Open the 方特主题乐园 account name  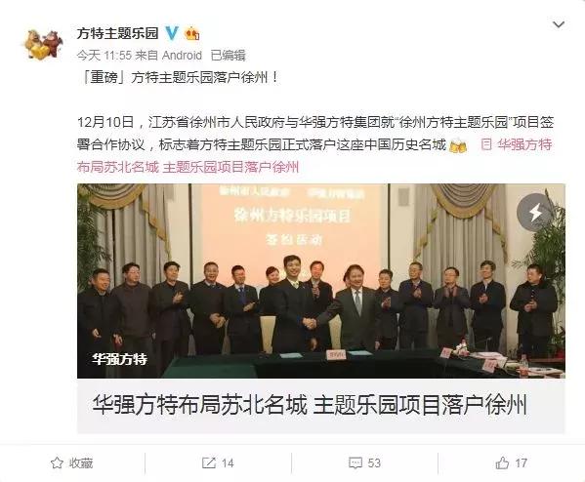(x=117, y=33)
